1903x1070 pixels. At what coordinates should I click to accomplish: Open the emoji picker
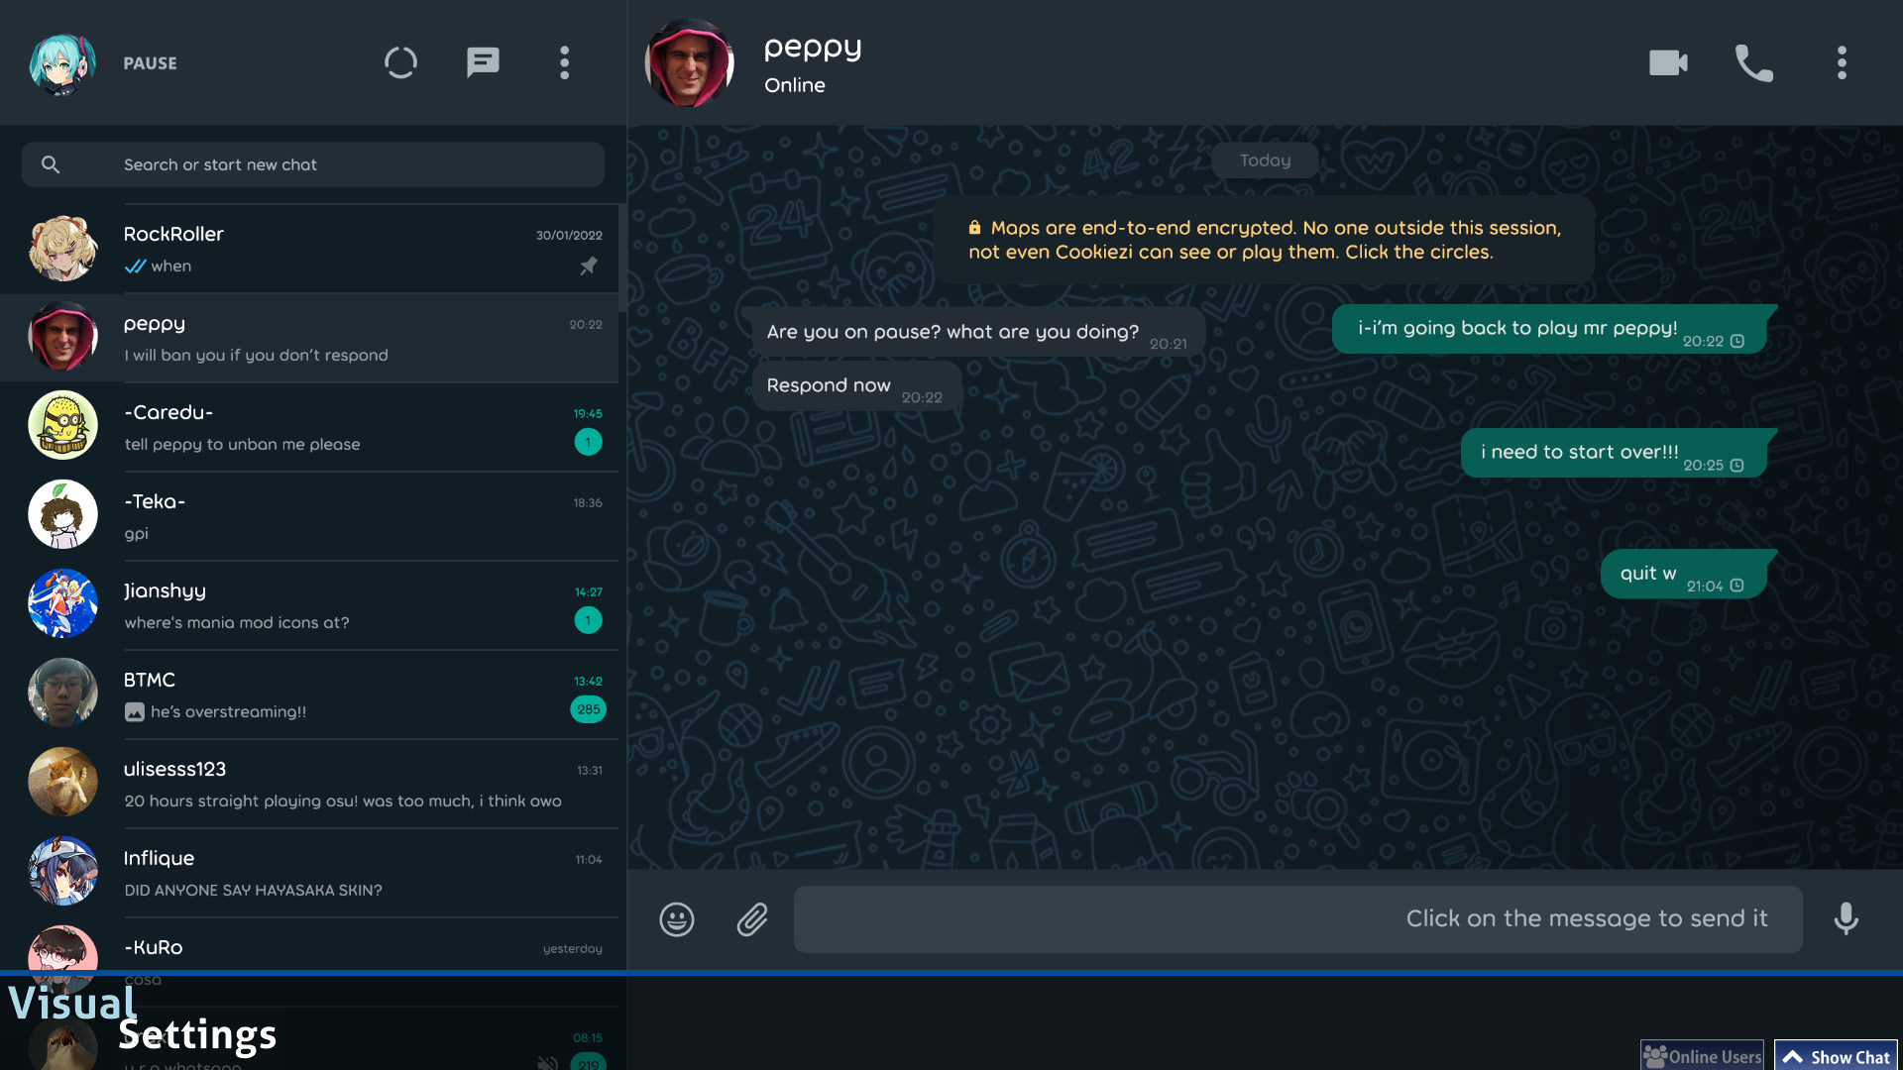[677, 919]
